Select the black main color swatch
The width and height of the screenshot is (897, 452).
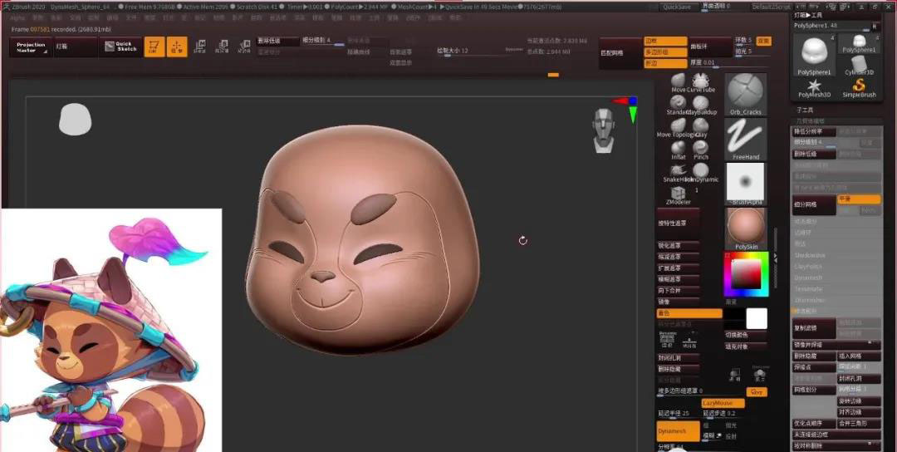pyautogui.click(x=734, y=319)
